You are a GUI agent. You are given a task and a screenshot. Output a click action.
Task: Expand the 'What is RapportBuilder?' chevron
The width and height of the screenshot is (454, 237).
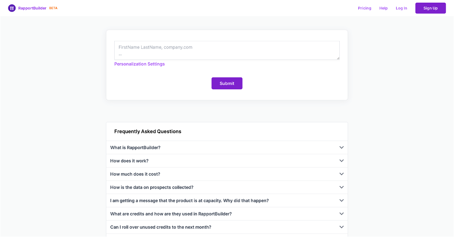(x=341, y=148)
